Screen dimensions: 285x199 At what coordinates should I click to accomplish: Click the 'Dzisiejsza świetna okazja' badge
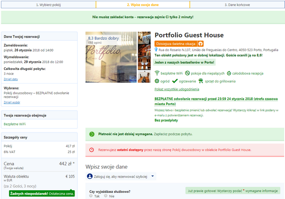pyautogui.click(x=179, y=44)
